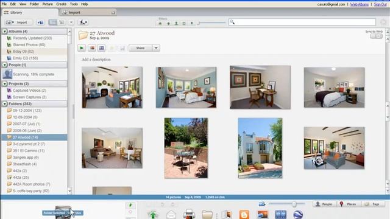Click the create new album icon
Viewport: 390px width, 219px height.
[40, 23]
